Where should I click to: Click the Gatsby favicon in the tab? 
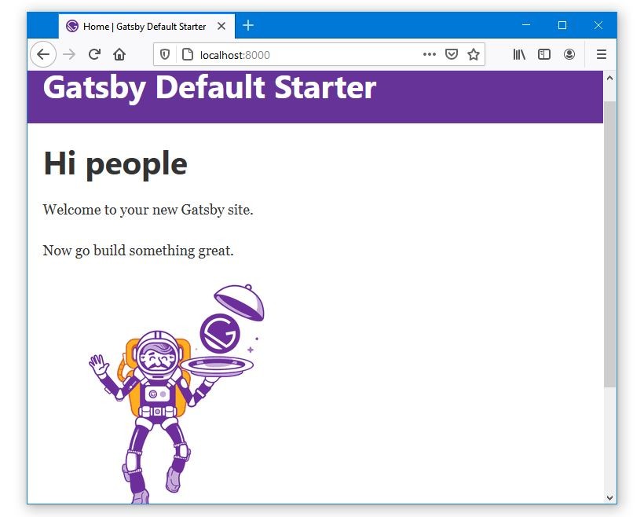point(72,26)
